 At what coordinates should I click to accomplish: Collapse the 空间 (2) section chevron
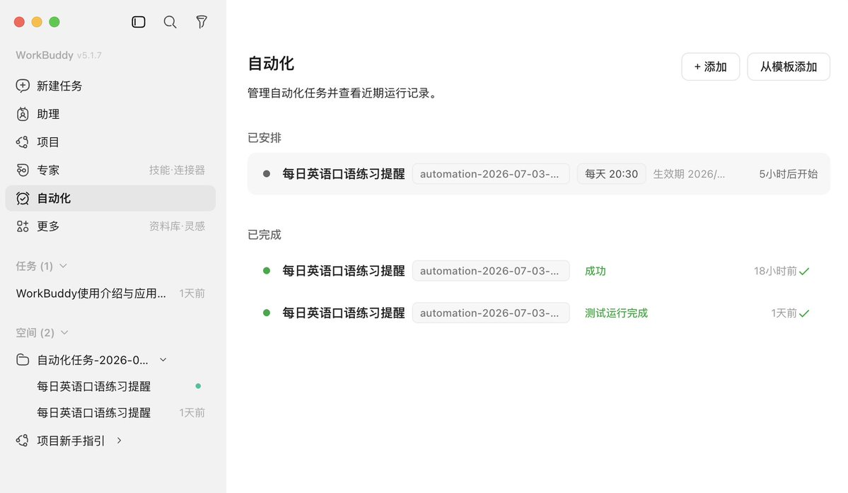pyautogui.click(x=64, y=332)
